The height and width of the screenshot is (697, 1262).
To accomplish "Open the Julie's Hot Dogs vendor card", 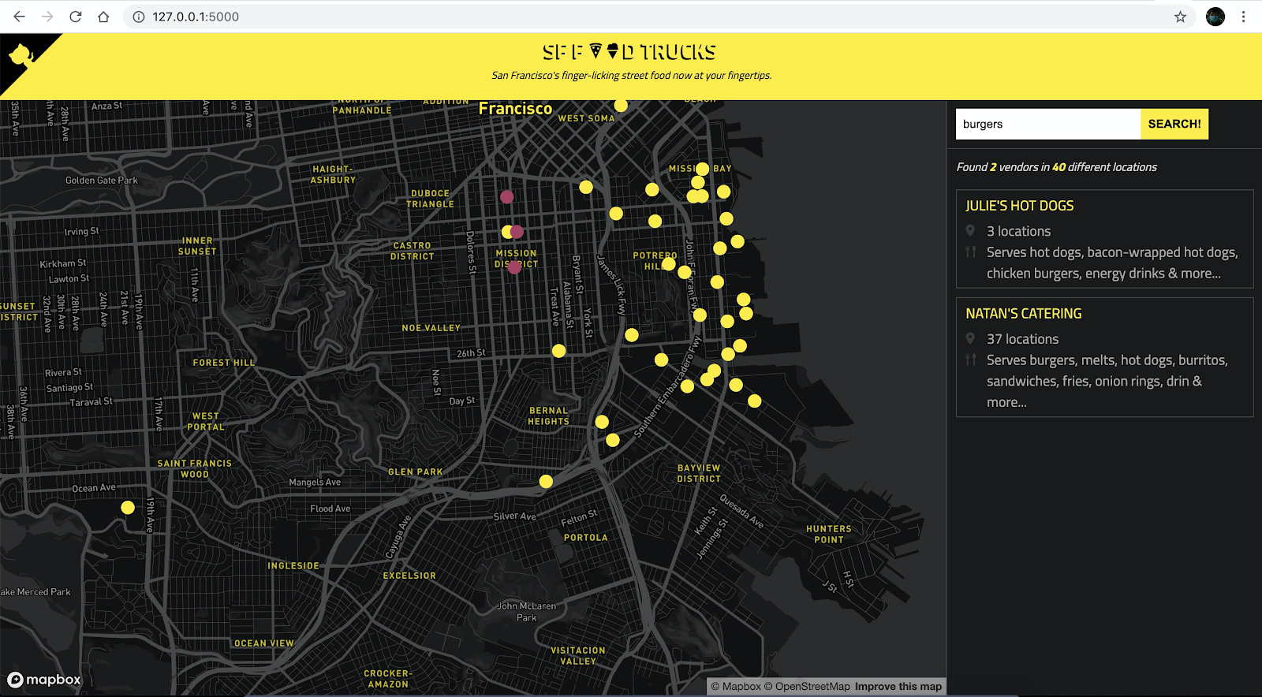I will click(1104, 239).
